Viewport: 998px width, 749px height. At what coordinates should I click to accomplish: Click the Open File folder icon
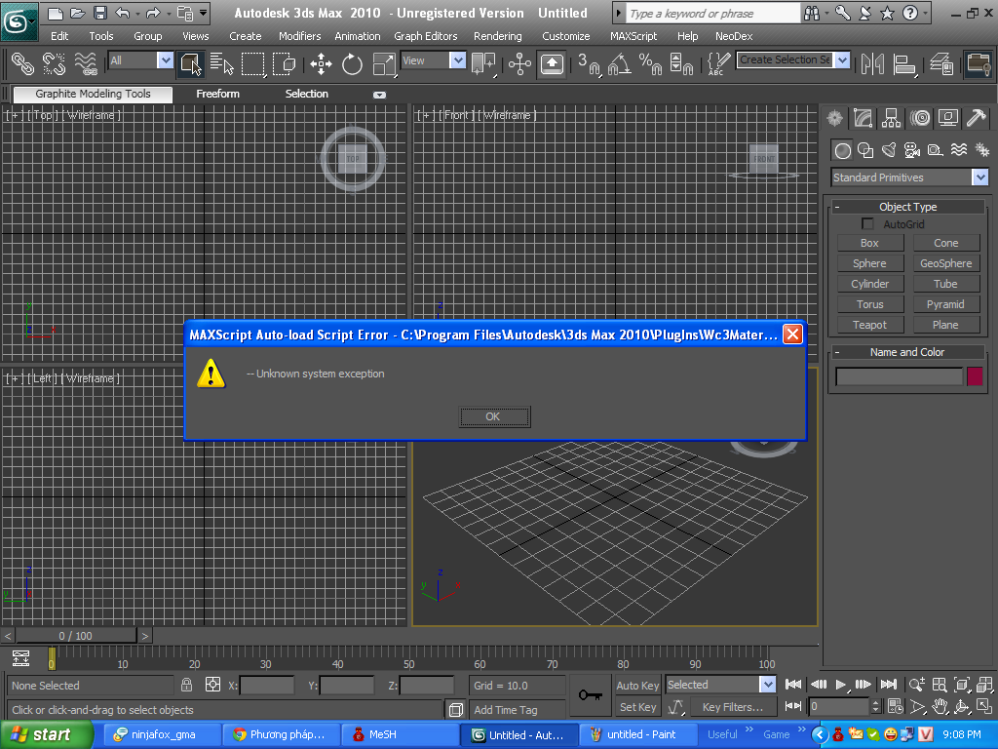click(78, 13)
